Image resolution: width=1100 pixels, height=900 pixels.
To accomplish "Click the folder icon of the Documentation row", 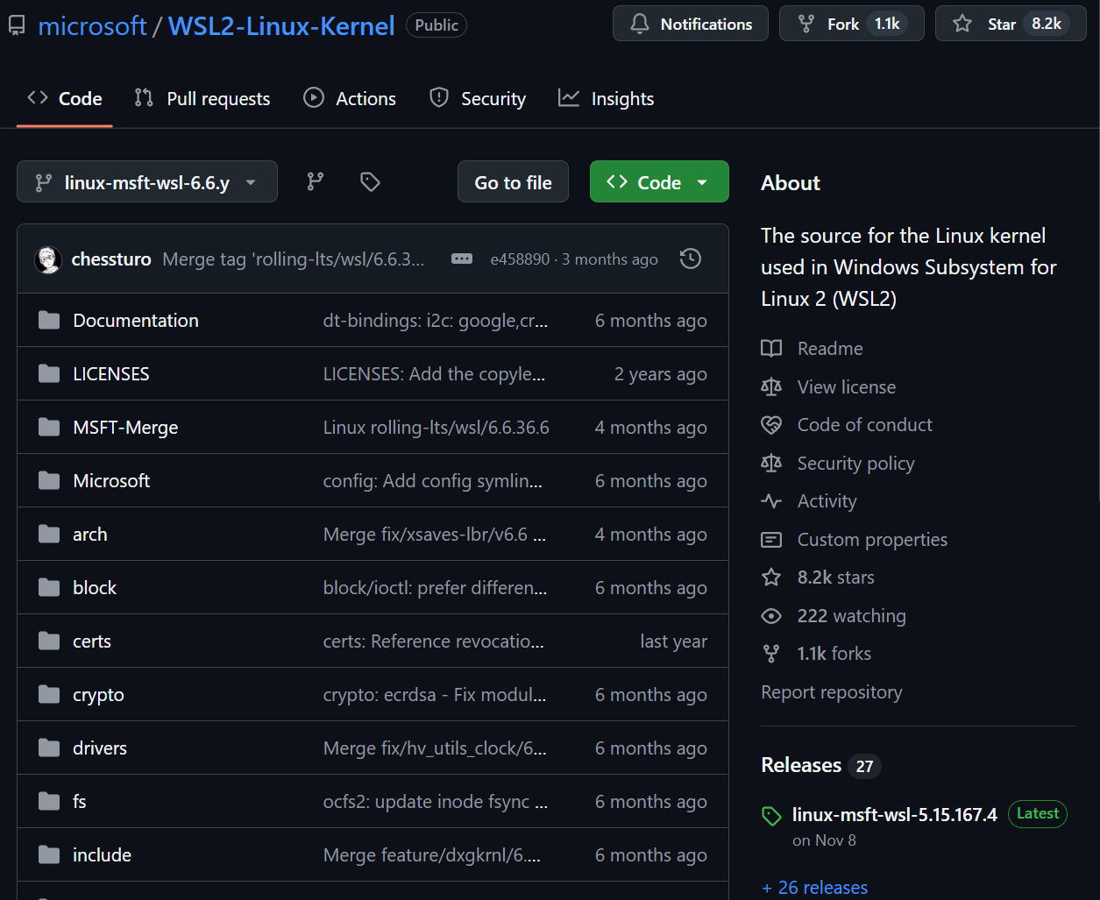I will click(x=49, y=321).
